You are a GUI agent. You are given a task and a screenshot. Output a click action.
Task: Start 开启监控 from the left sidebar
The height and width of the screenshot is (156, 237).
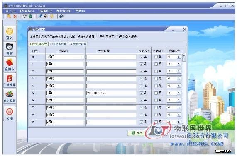(10, 96)
